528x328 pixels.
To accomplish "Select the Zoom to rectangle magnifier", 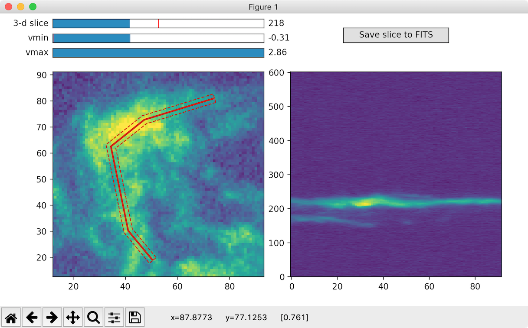I will (x=93, y=318).
